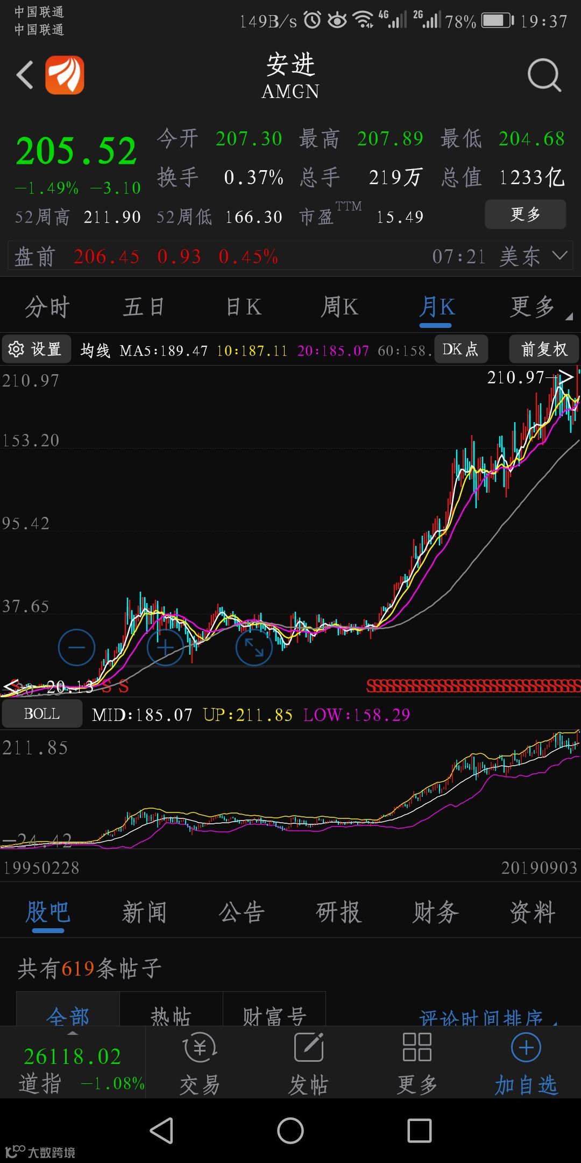The image size is (581, 1163).
Task: Open the 公告 announcements tab
Action: pyautogui.click(x=242, y=912)
